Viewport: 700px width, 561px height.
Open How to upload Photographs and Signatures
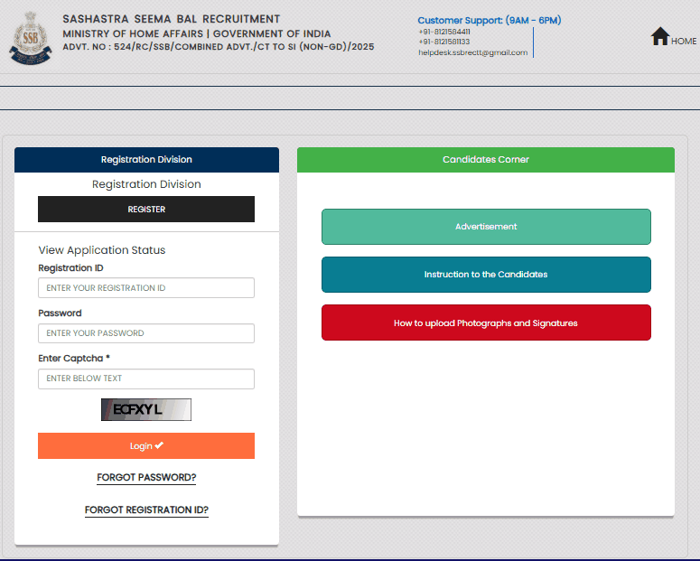[x=486, y=323]
